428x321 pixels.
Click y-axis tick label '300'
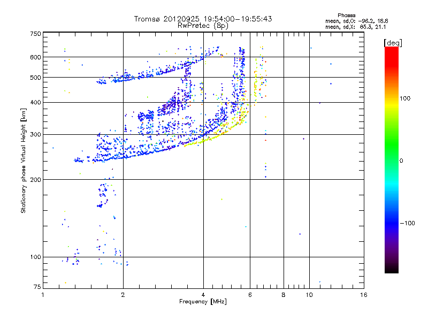pyautogui.click(x=35, y=134)
